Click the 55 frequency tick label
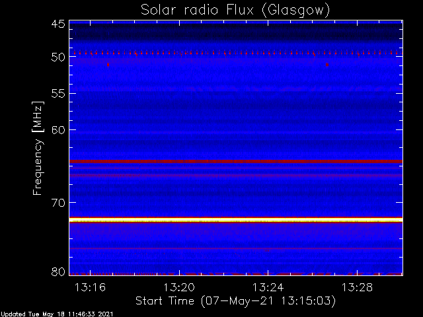 click(58, 94)
